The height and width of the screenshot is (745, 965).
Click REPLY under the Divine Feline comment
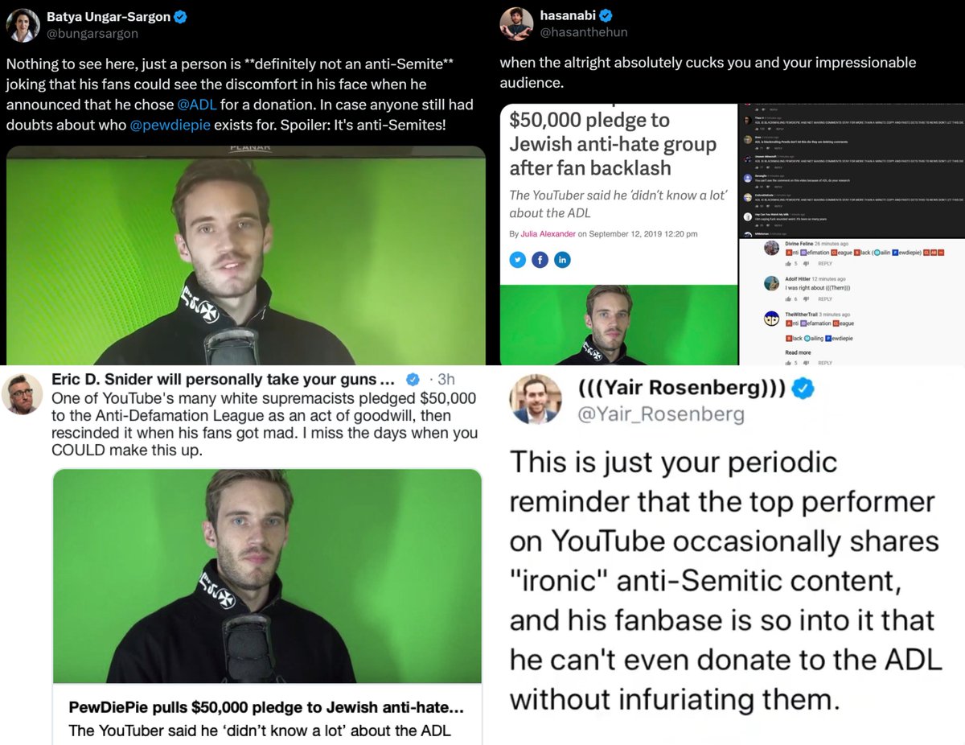(825, 263)
